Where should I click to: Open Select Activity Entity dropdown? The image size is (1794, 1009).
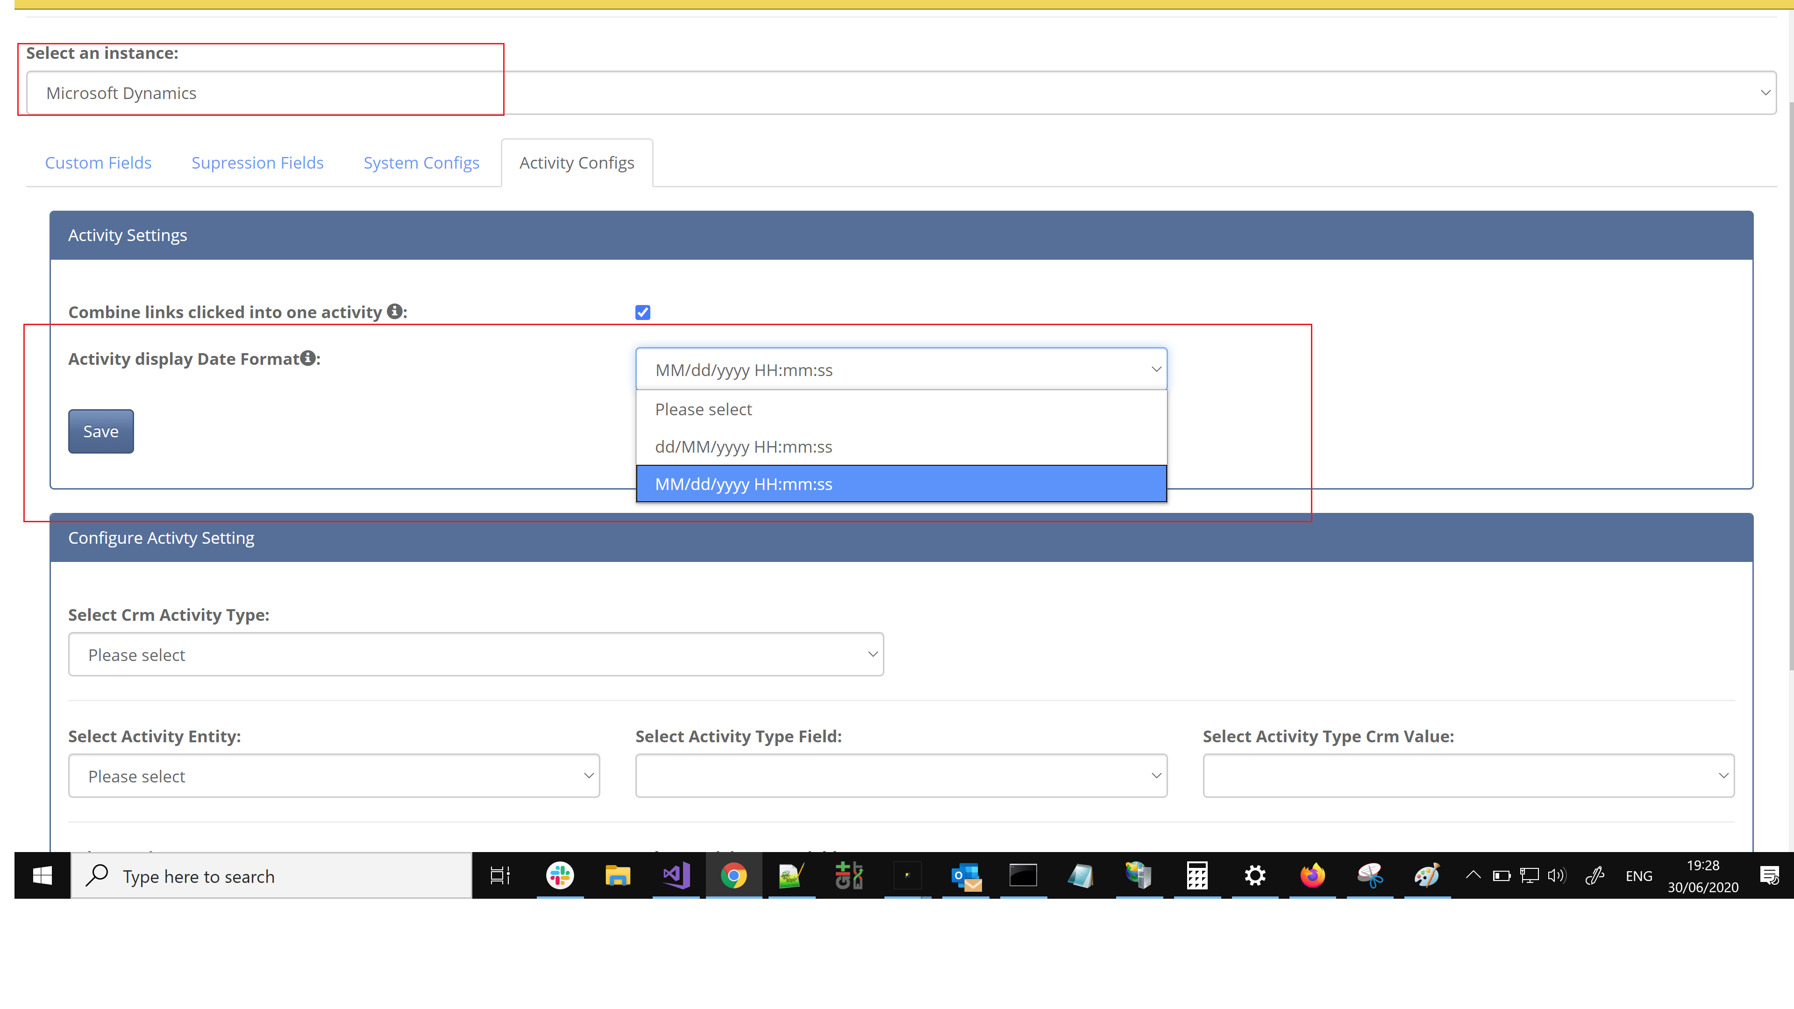click(x=335, y=775)
